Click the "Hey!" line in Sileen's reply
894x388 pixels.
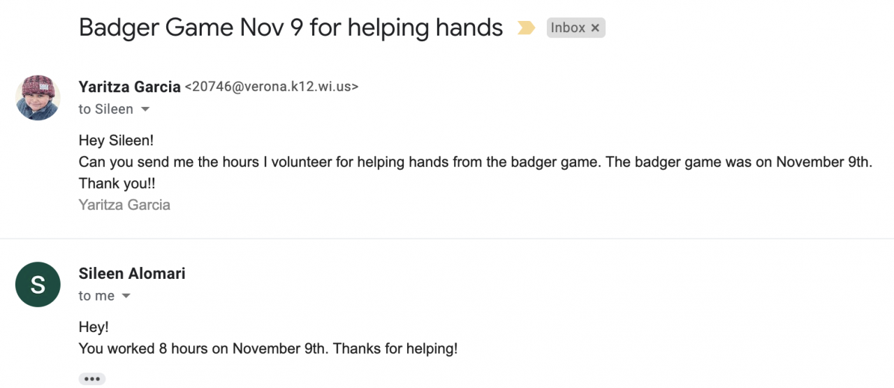click(94, 327)
